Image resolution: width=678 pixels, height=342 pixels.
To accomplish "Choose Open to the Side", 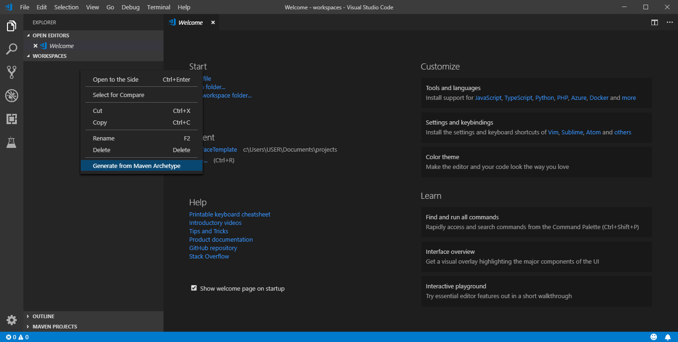I will point(142,79).
